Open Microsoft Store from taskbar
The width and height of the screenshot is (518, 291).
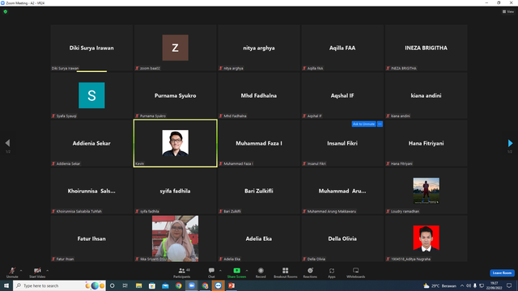(x=152, y=285)
